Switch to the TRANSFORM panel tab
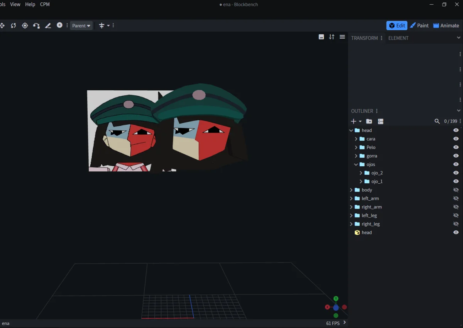The image size is (463, 328). [365, 38]
